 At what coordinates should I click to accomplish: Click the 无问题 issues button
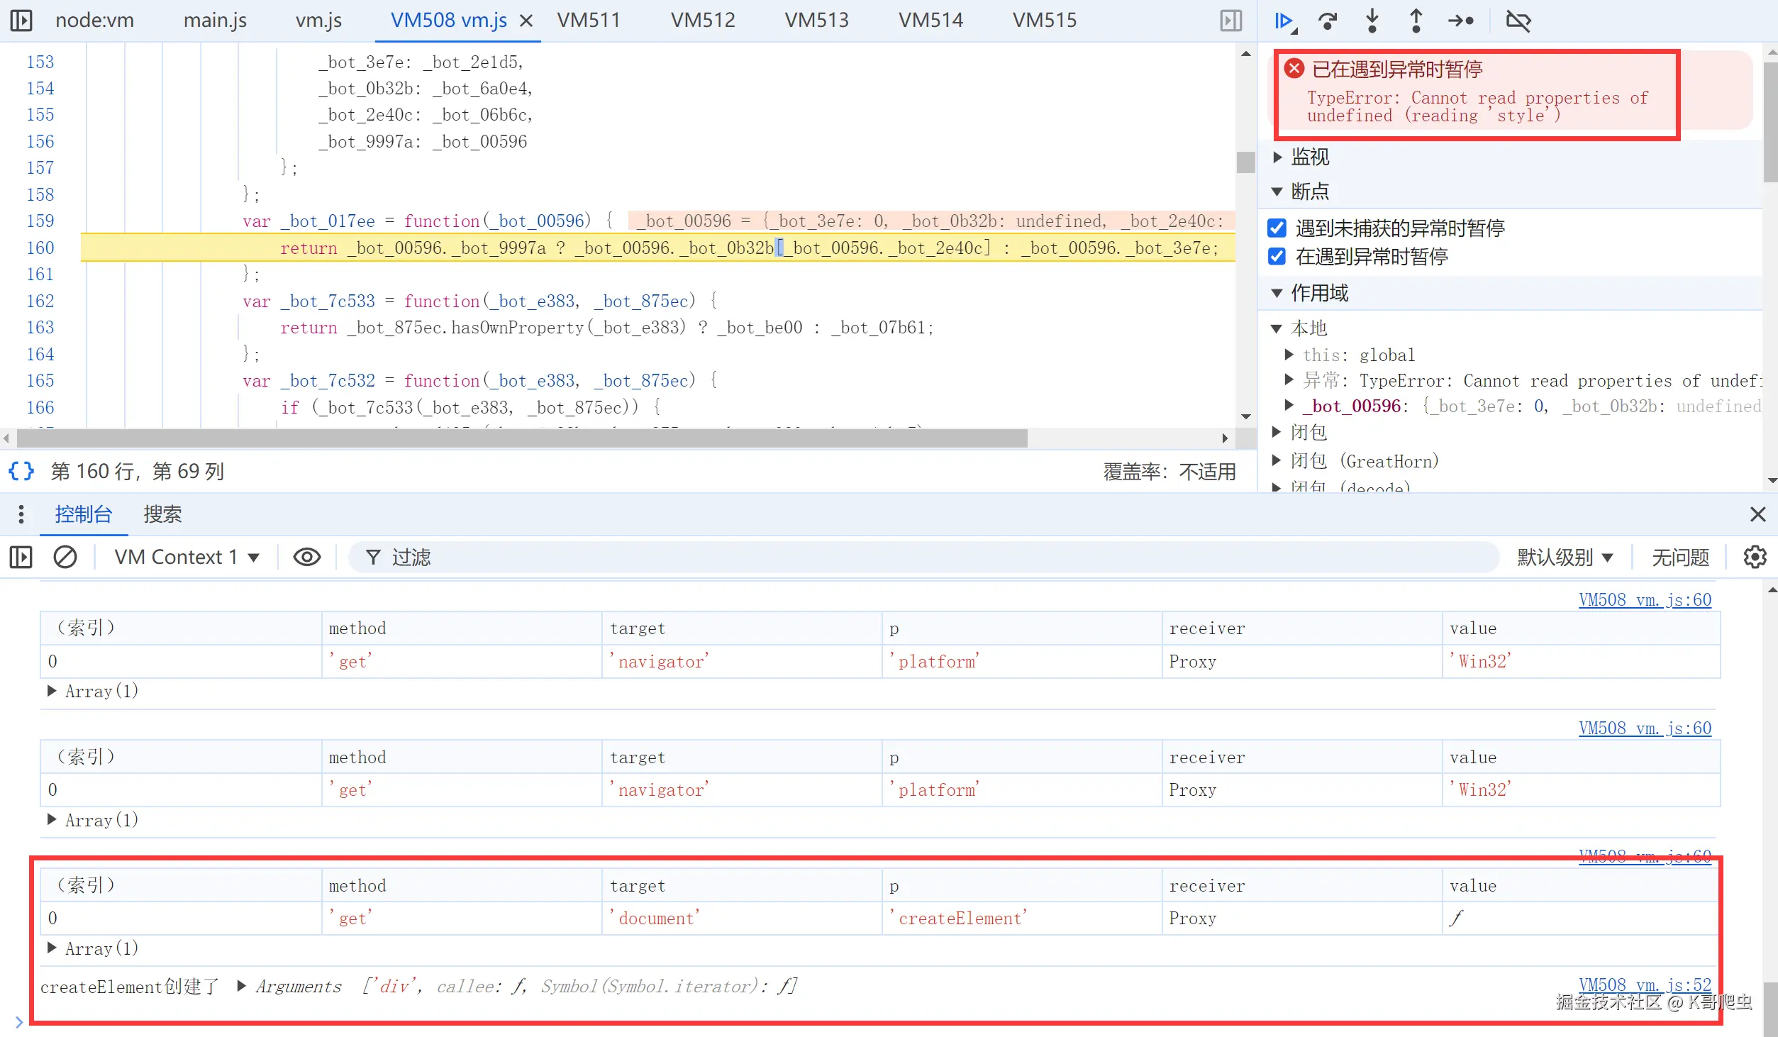[x=1679, y=557]
